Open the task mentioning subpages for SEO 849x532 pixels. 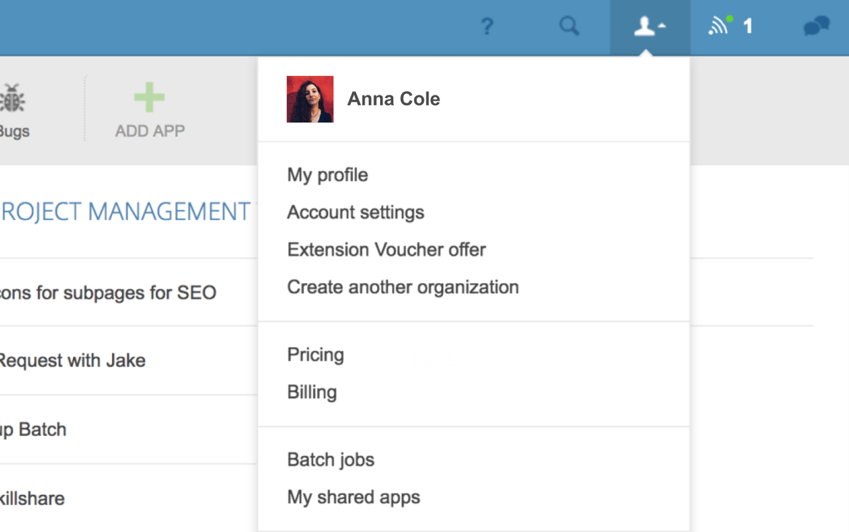[107, 293]
